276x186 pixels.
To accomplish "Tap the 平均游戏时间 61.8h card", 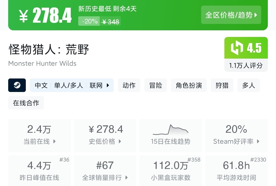I will (x=236, y=171).
